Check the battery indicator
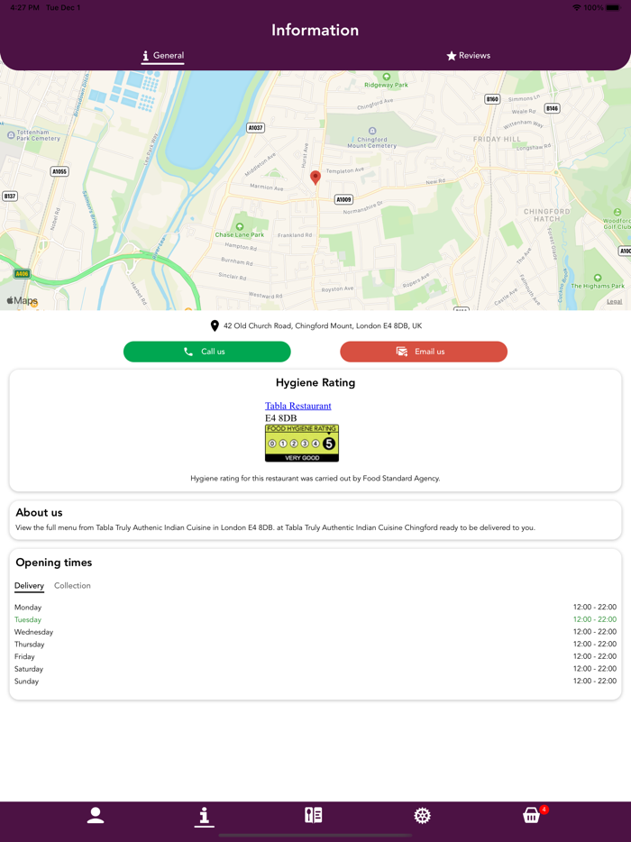The width and height of the screenshot is (631, 842). [x=613, y=7]
